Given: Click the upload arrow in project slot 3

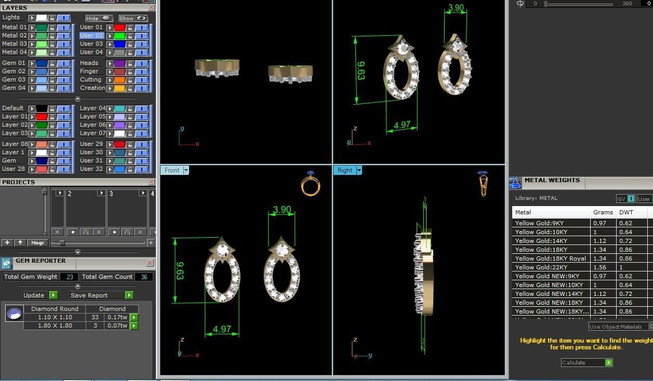Looking at the screenshot, I should [114, 232].
